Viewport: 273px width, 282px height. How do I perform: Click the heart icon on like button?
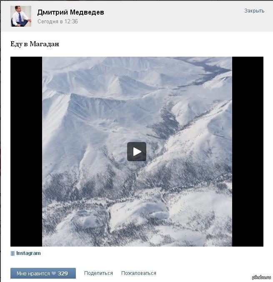coord(54,273)
